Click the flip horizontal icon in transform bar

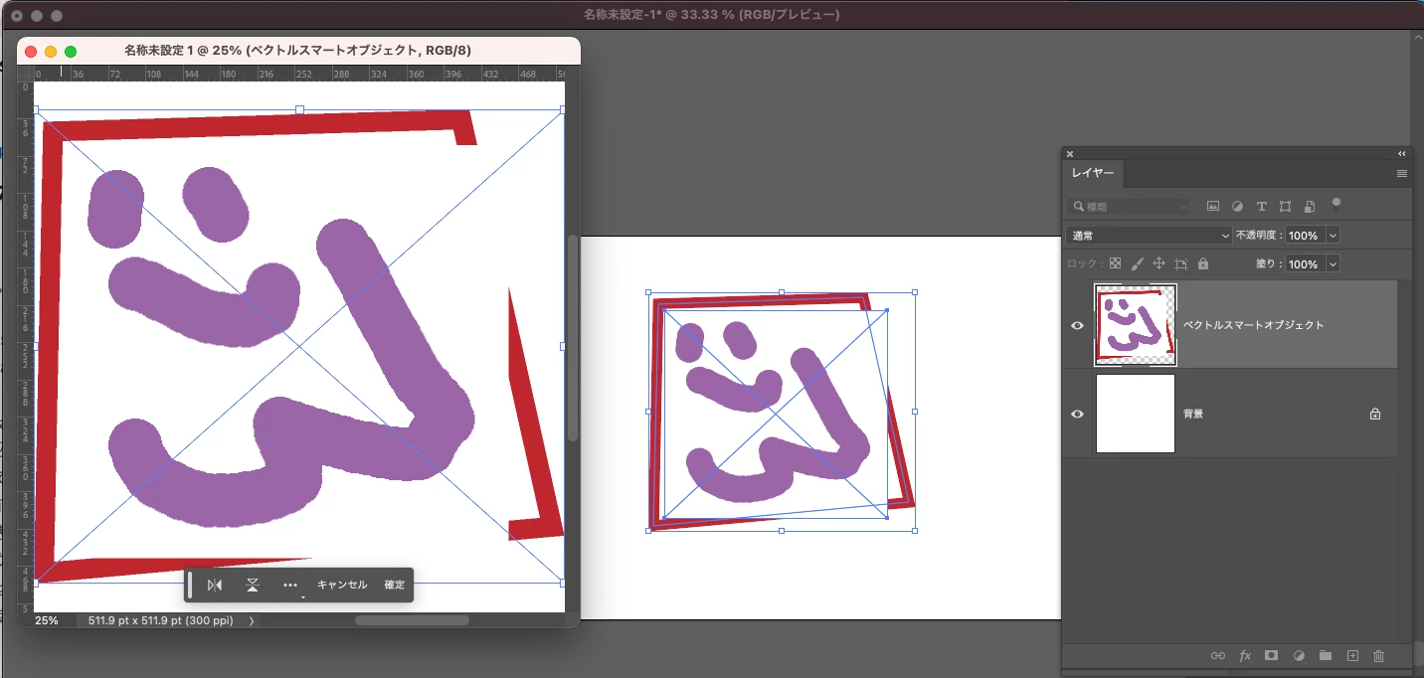(215, 585)
